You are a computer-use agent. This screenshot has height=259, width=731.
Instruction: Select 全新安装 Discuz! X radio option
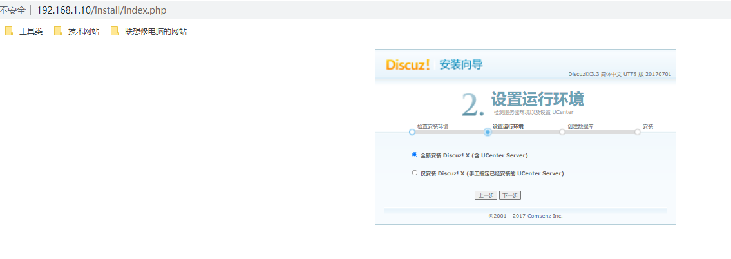tap(415, 155)
